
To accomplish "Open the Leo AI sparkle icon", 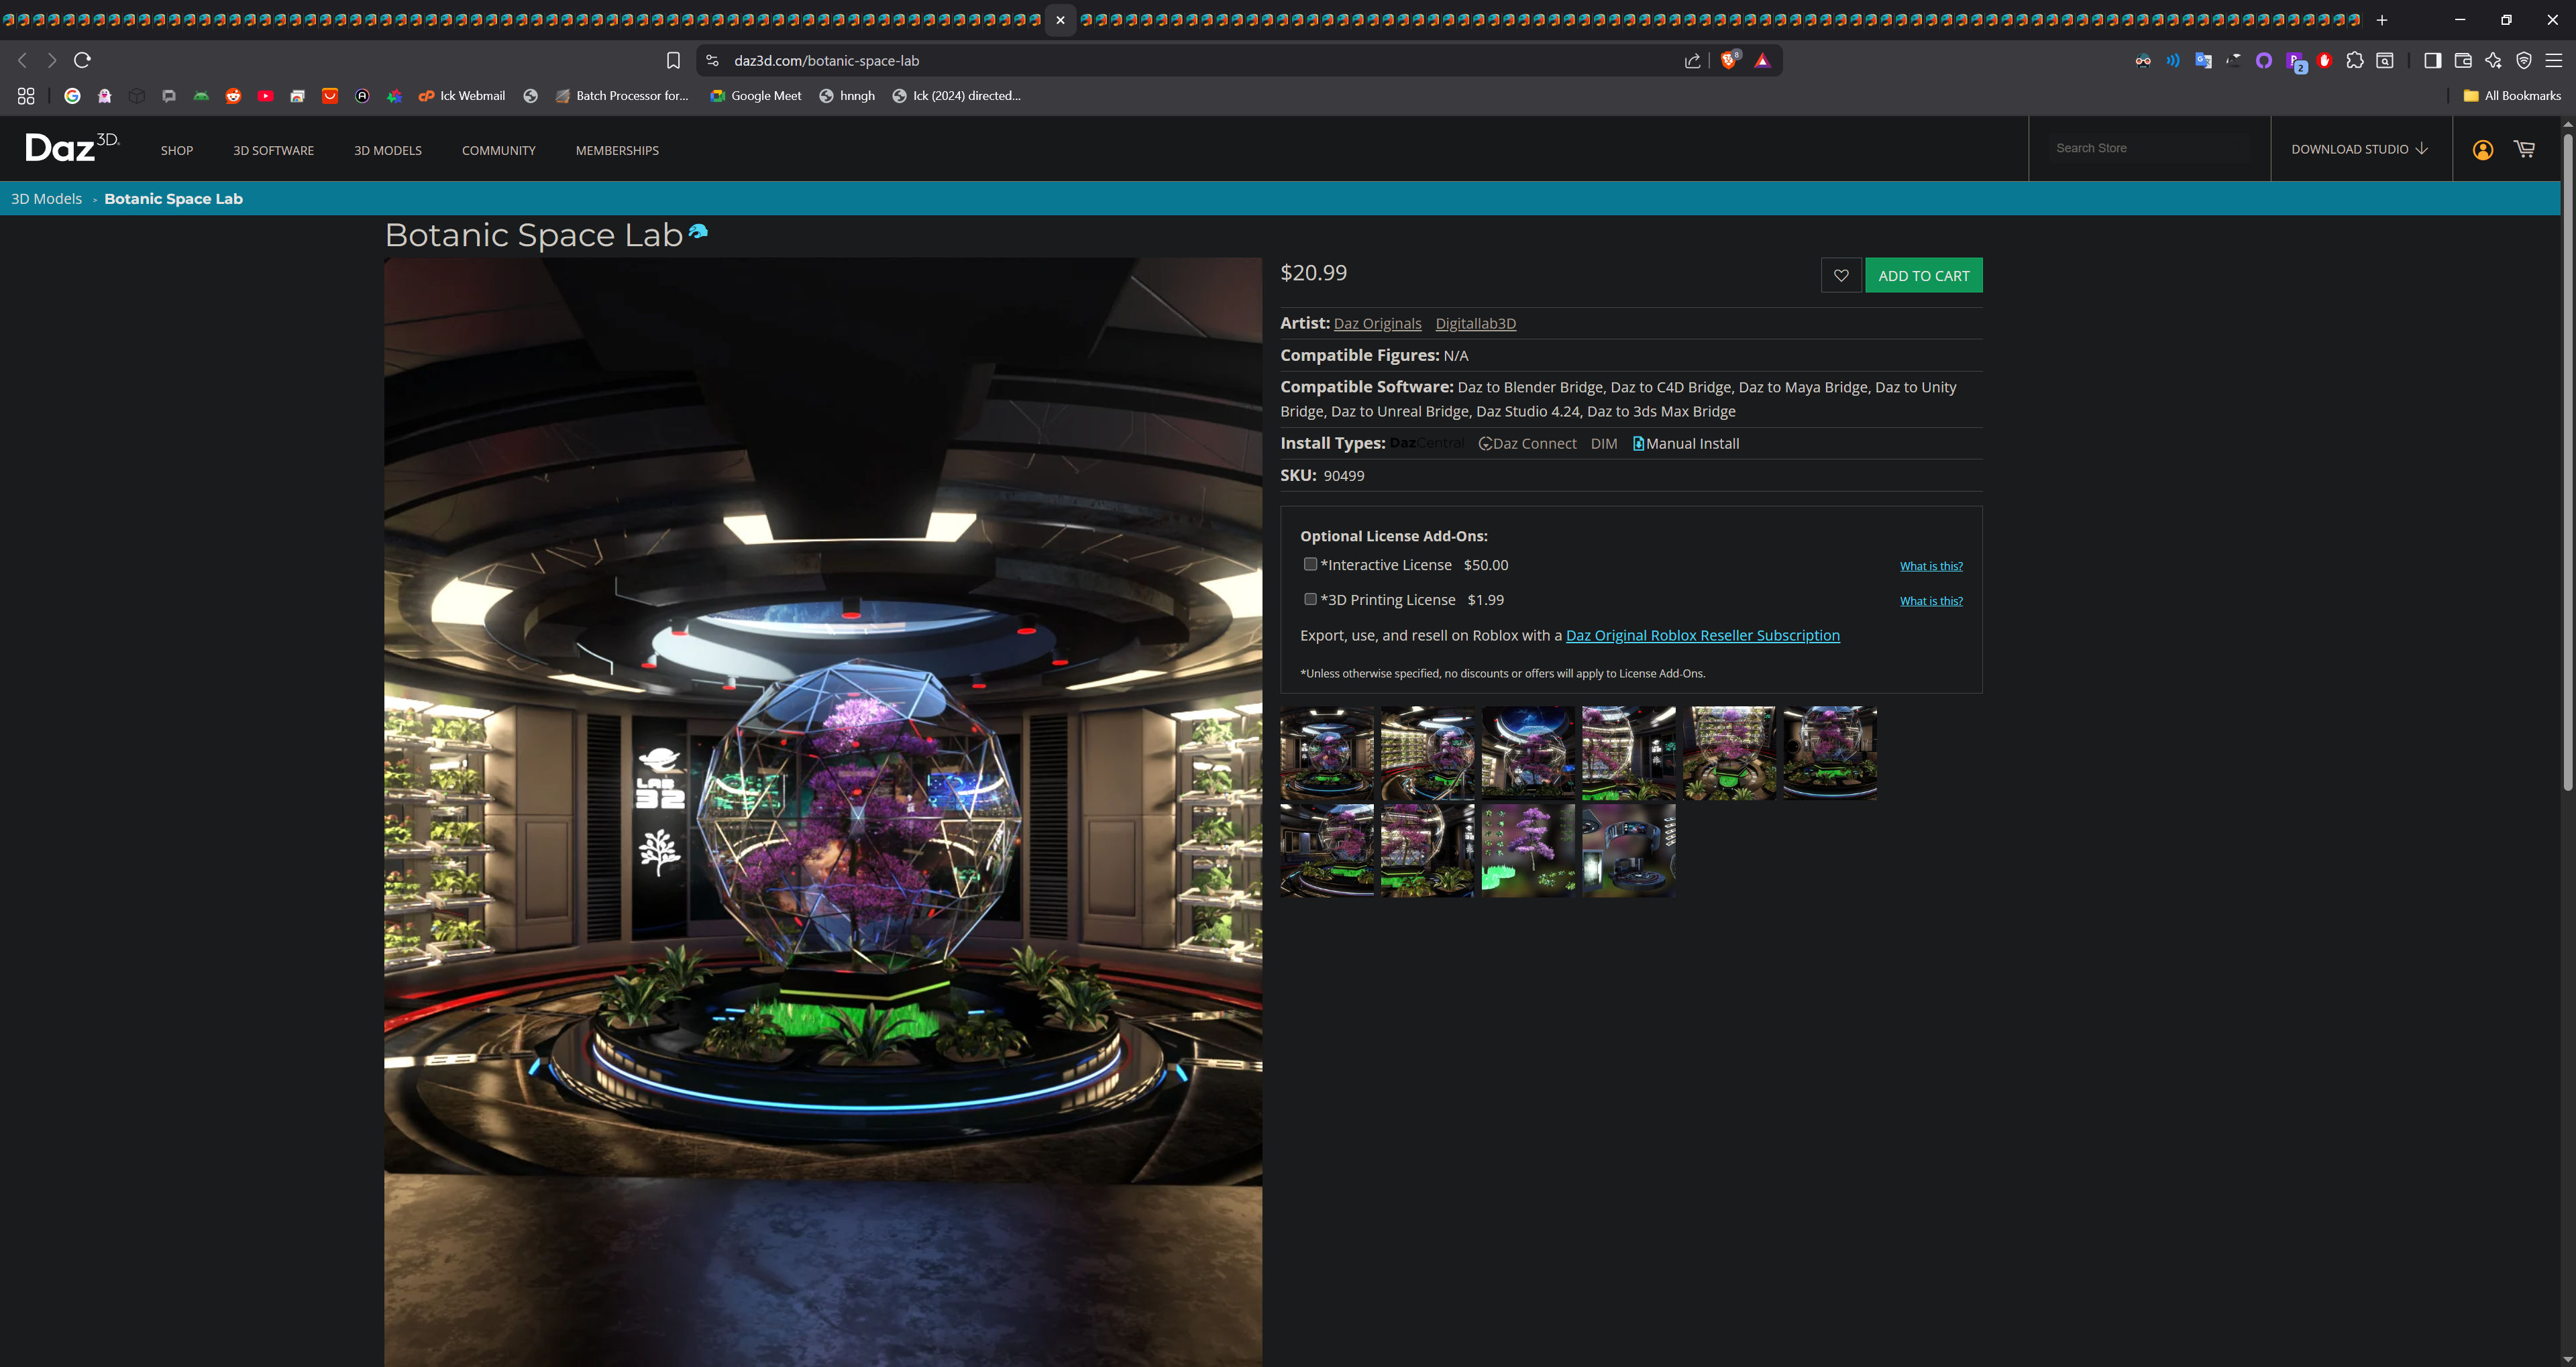I will (x=2494, y=61).
